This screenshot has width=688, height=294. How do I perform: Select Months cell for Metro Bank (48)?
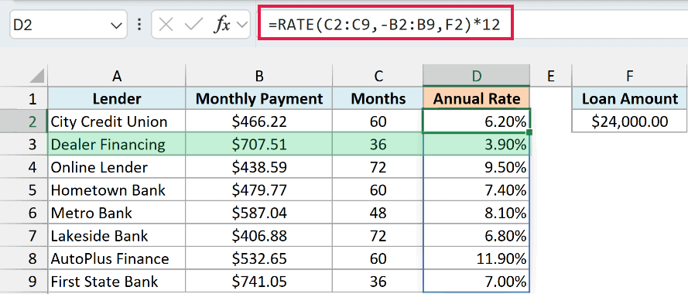pyautogui.click(x=378, y=213)
